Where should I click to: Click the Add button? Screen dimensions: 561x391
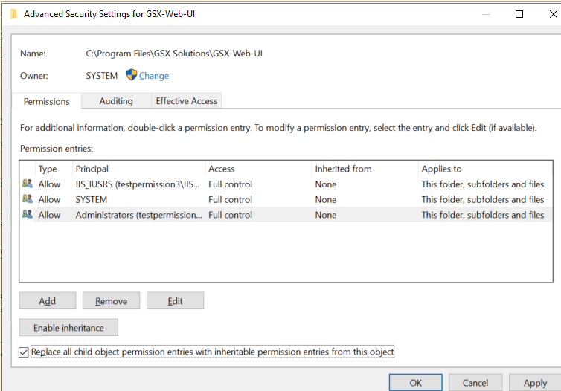pos(47,301)
